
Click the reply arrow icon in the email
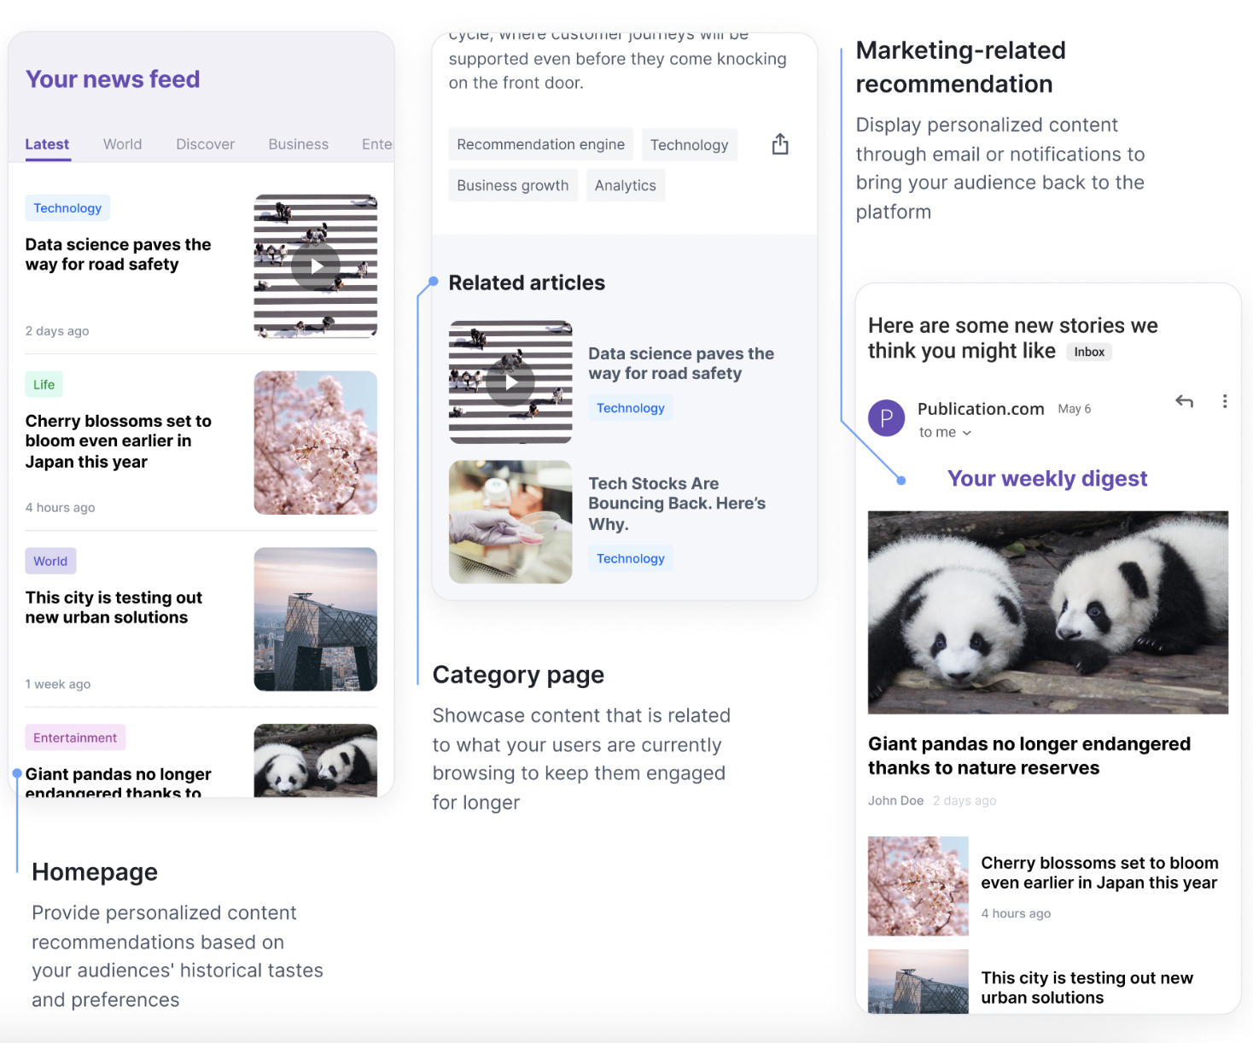coord(1184,401)
